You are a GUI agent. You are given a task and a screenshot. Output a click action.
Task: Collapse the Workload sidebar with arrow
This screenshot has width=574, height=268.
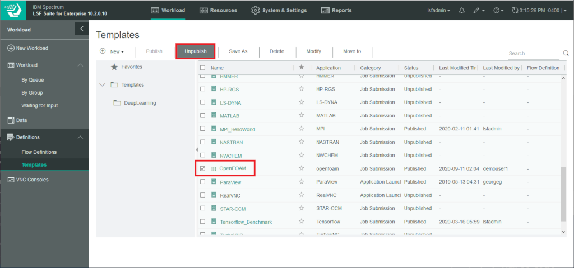(x=82, y=29)
